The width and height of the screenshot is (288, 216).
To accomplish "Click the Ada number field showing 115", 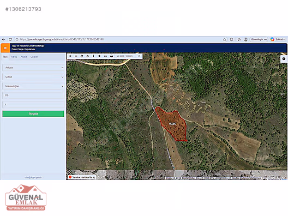I will coord(33,95).
